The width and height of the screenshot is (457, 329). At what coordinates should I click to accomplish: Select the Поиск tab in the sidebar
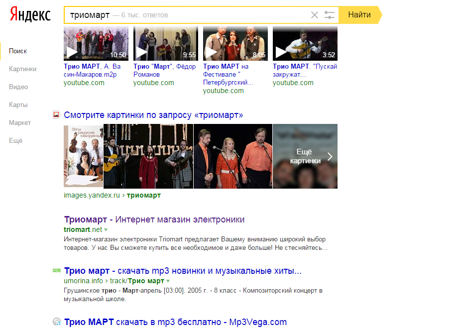[18, 51]
